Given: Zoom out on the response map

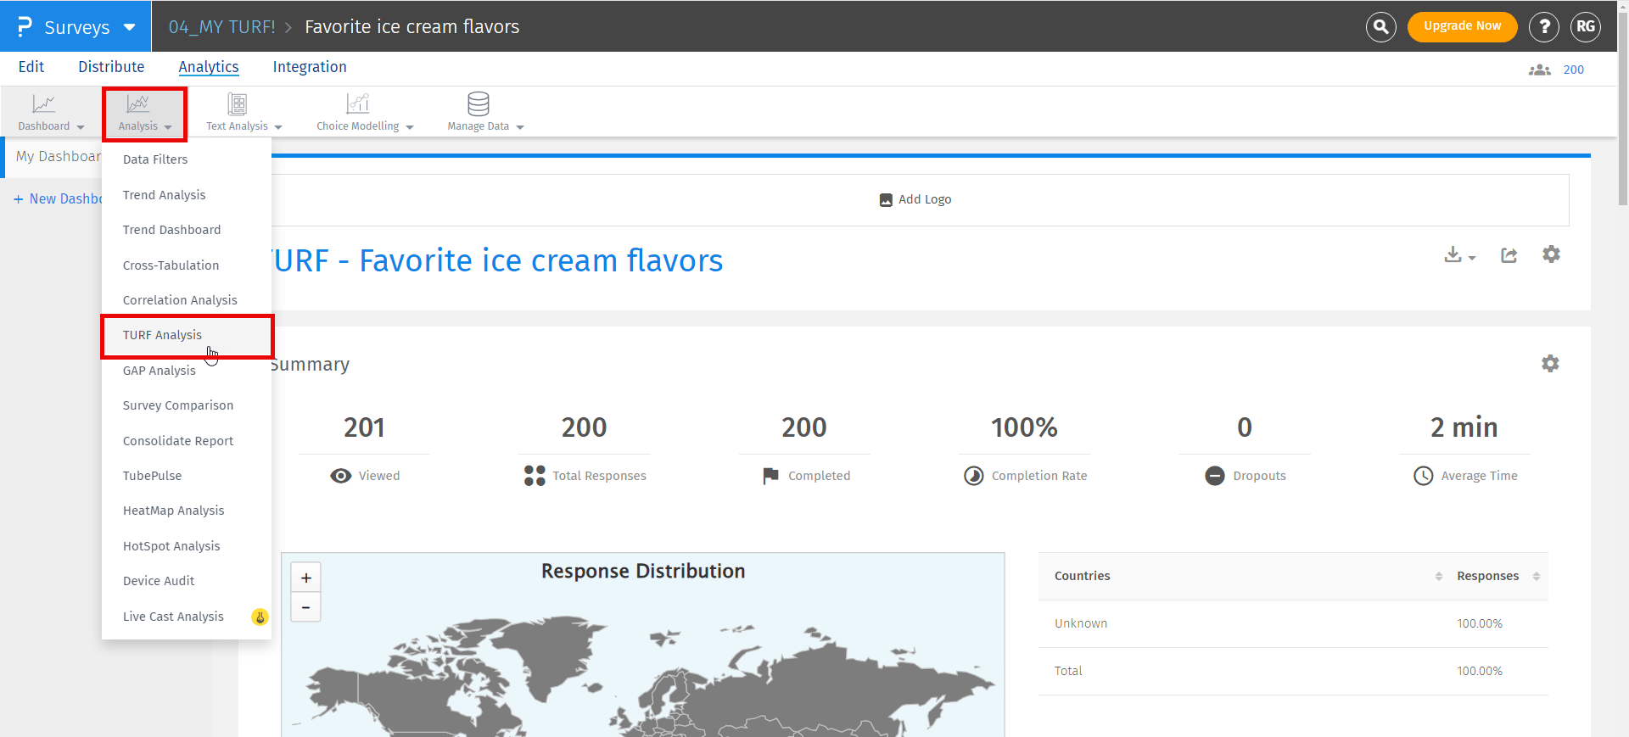Looking at the screenshot, I should (306, 607).
